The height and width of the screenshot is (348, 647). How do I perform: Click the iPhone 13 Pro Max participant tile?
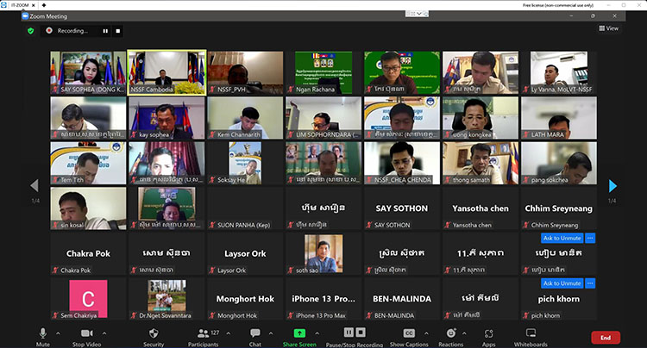(323, 299)
